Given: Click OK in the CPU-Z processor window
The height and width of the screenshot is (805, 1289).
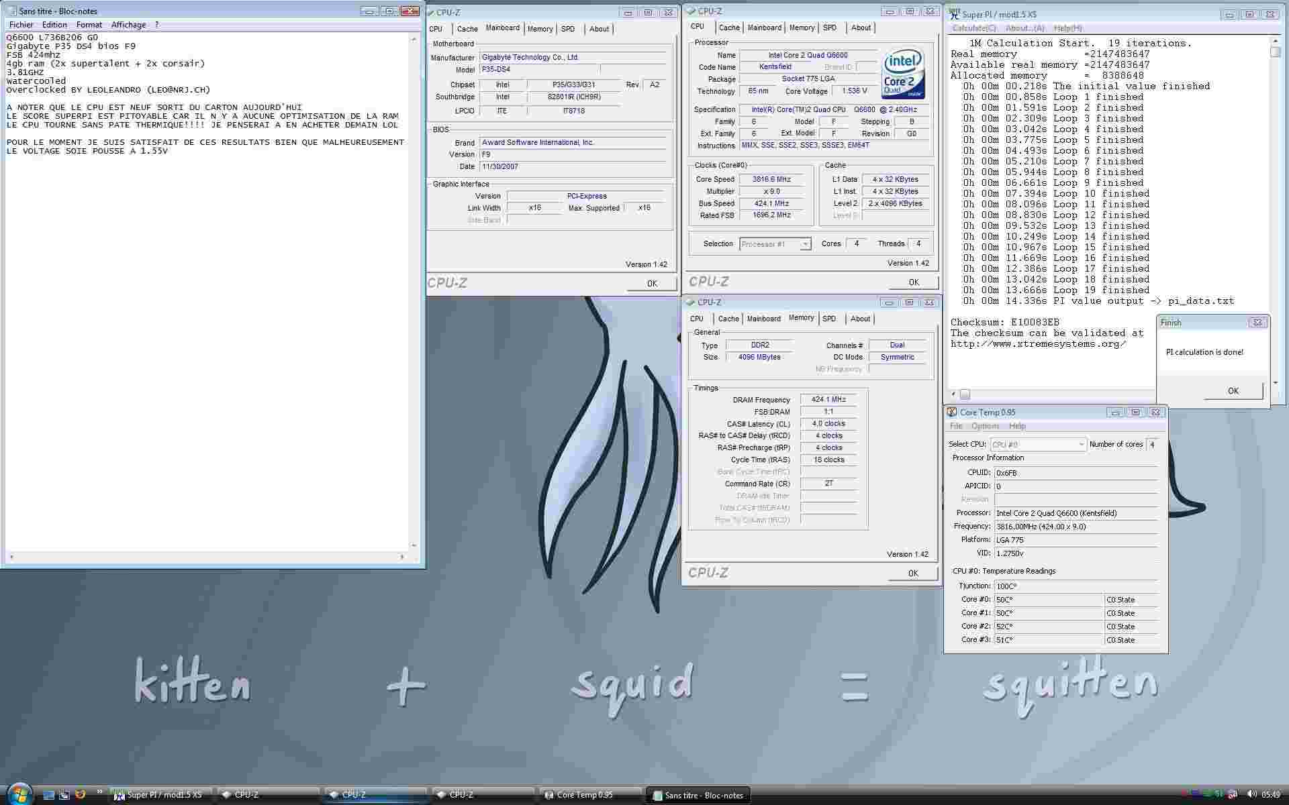Looking at the screenshot, I should point(914,282).
